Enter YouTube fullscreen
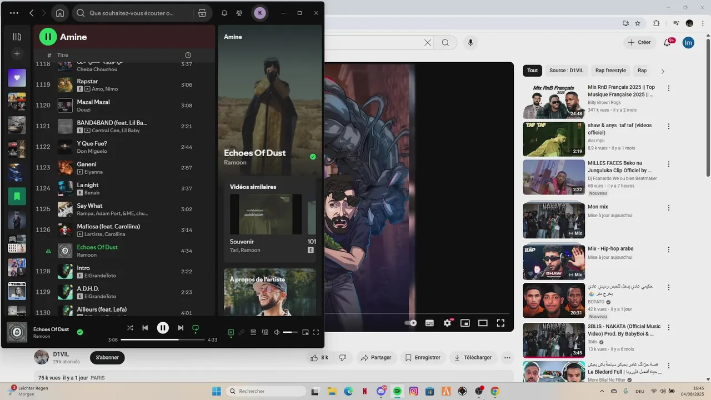 click(x=500, y=323)
